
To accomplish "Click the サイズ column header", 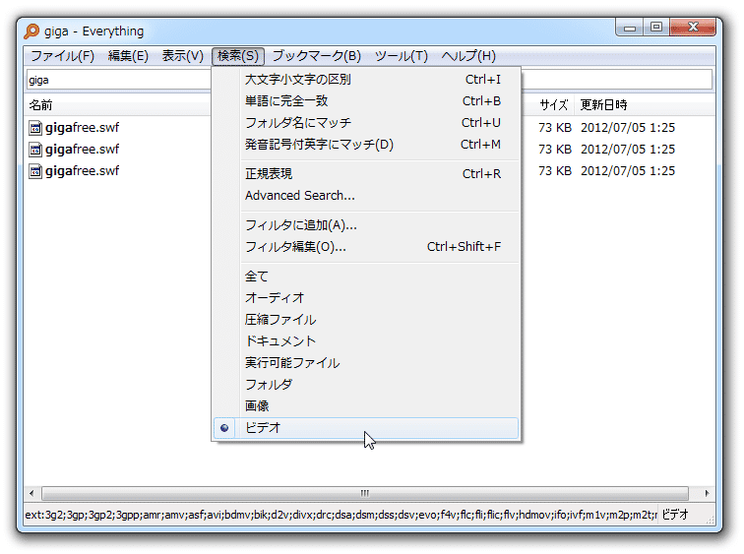I will tap(553, 104).
